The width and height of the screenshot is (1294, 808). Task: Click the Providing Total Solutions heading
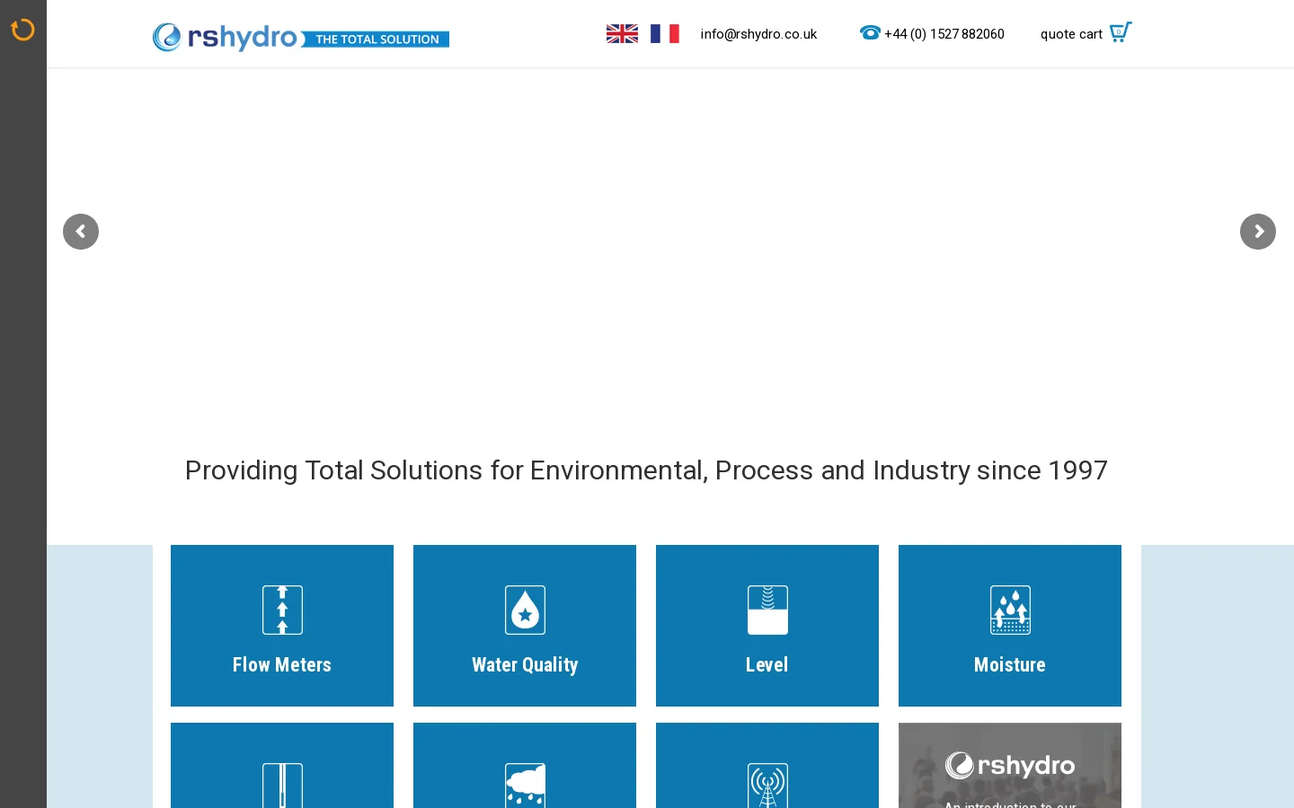tap(646, 470)
